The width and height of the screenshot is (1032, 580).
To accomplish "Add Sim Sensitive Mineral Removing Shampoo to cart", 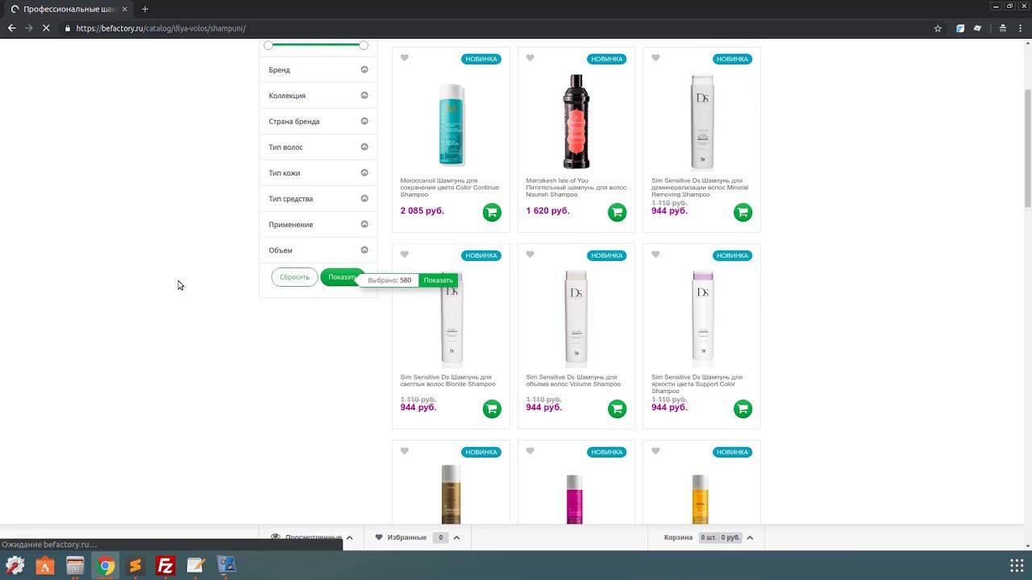I will coord(743,213).
